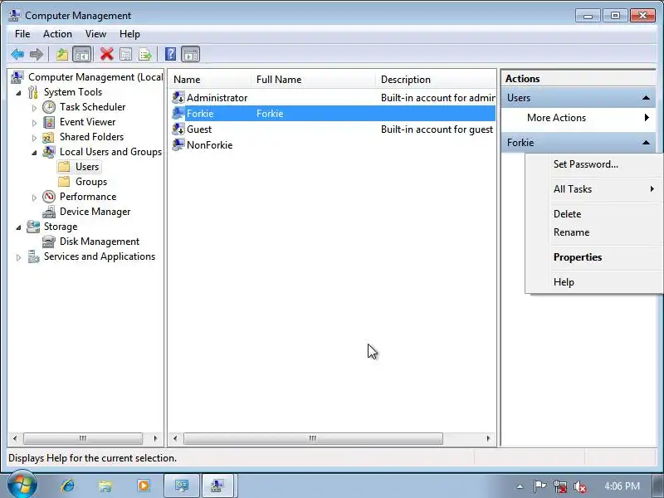Click the blue Help toolbar icon
The width and height of the screenshot is (664, 498).
pyautogui.click(x=170, y=54)
